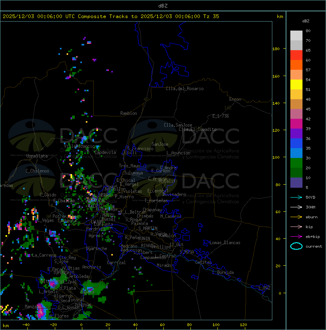The height and width of the screenshot is (330, 326).
Task: Click the 'km' label in the bottom left
Action: 6,326
